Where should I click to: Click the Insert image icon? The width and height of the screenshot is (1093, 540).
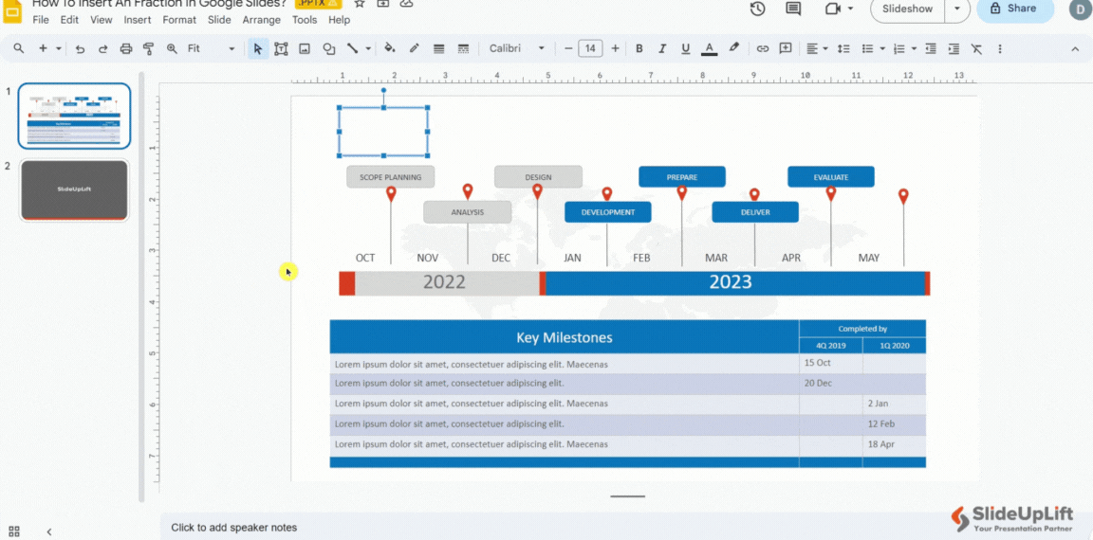[305, 48]
